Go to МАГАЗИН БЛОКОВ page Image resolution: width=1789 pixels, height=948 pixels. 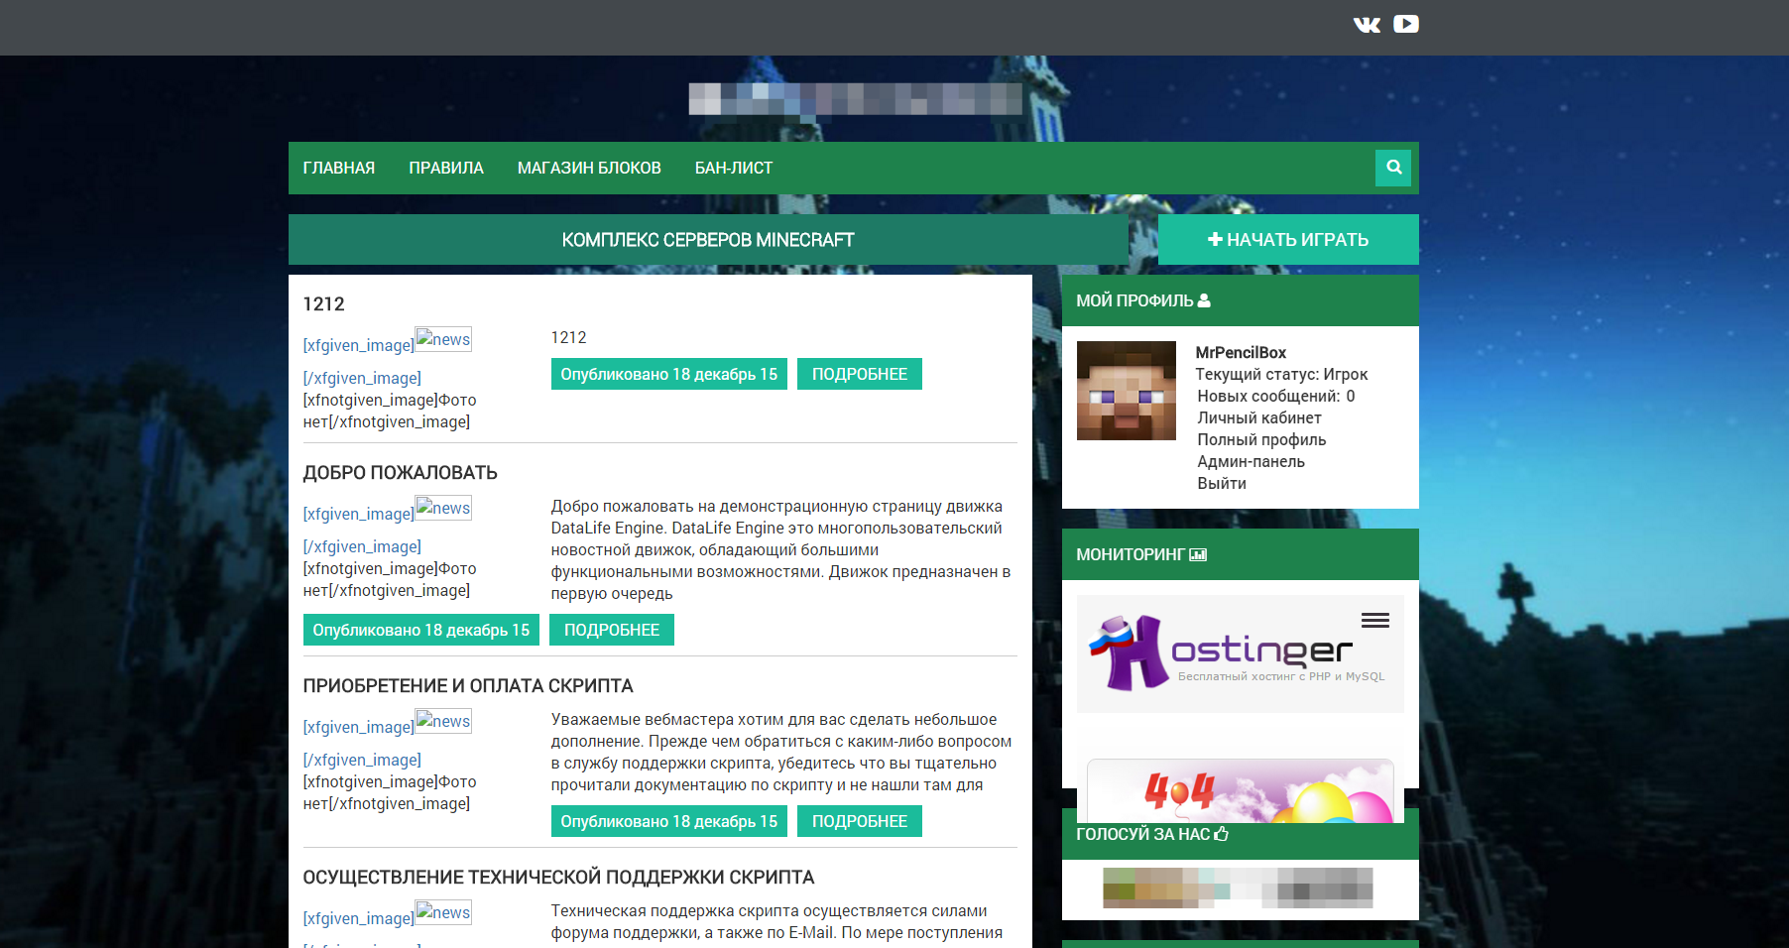coord(589,169)
